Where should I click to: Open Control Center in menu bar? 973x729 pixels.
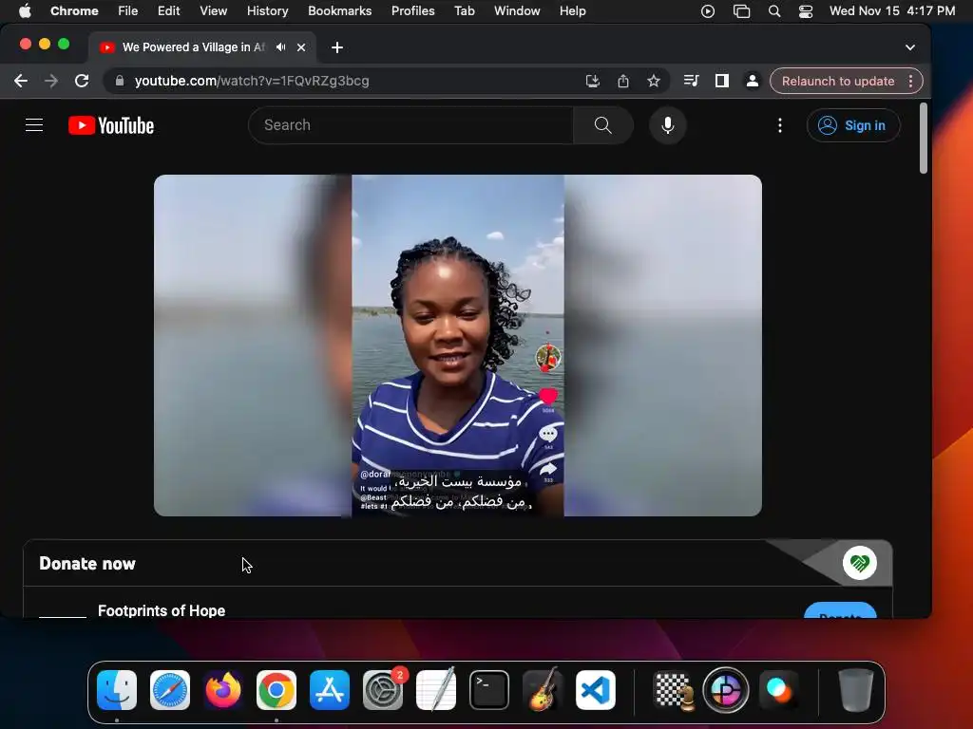click(x=806, y=11)
